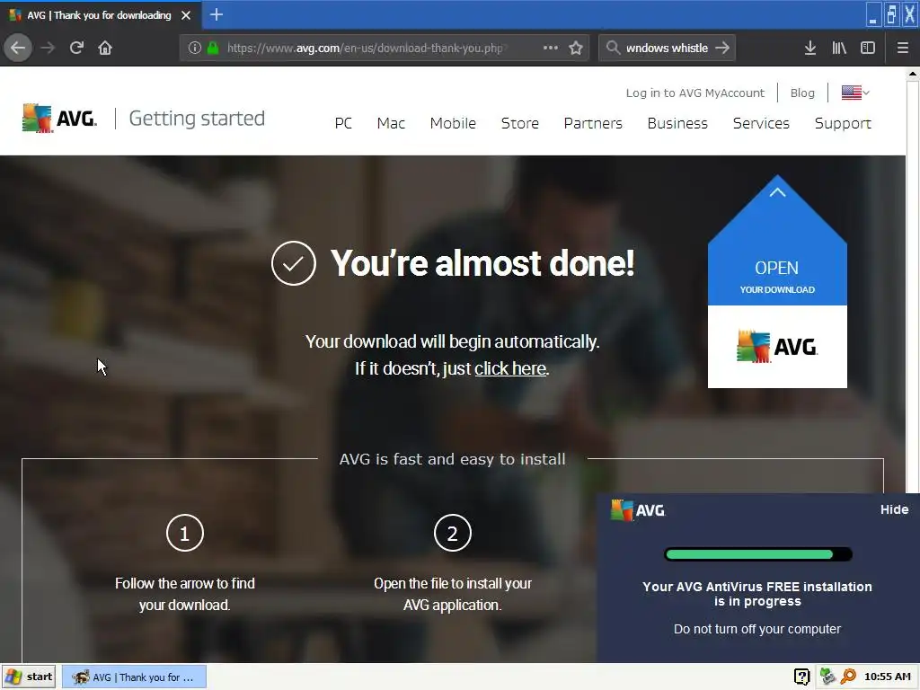This screenshot has width=920, height=690.
Task: Open the Support menu item
Action: click(843, 123)
